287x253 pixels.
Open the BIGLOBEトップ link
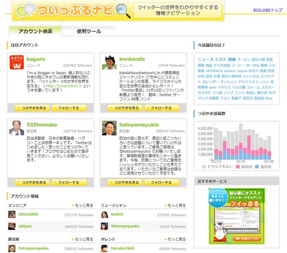pyautogui.click(x=268, y=10)
